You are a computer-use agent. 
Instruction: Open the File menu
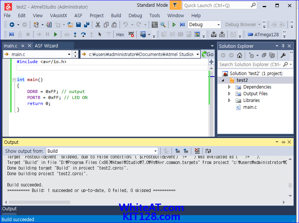tap(7, 15)
